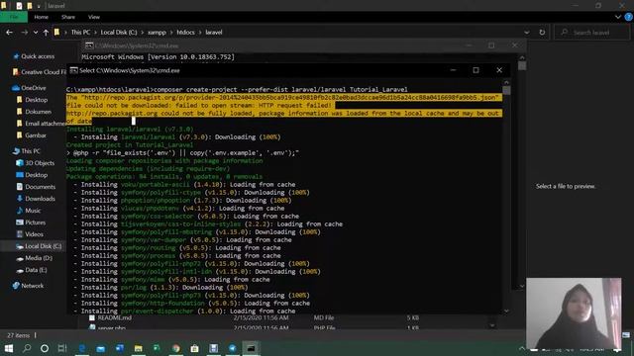Viewport: 634px width, 356px height.
Task: Select Desktop under This PC
Action: (x=33, y=175)
